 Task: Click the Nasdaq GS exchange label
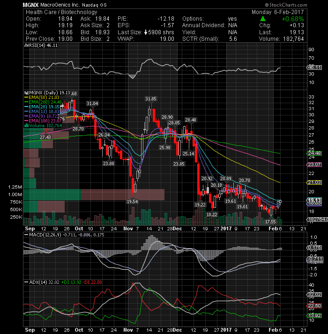click(95, 5)
